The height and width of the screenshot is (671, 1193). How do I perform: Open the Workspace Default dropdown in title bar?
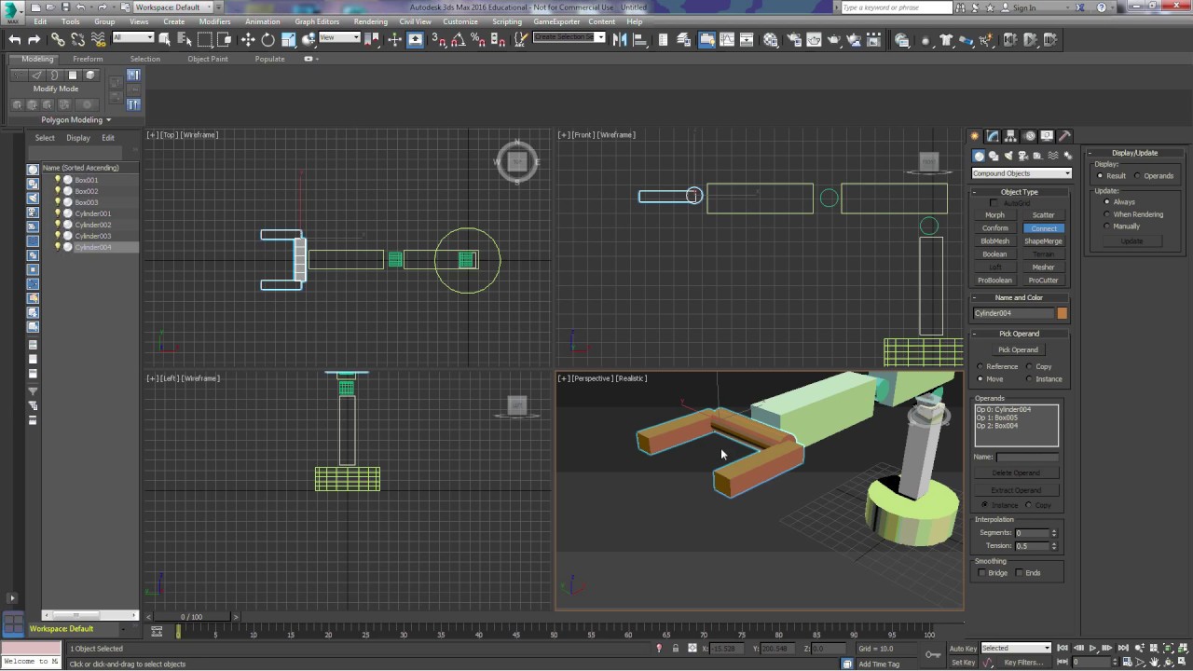[x=172, y=7]
